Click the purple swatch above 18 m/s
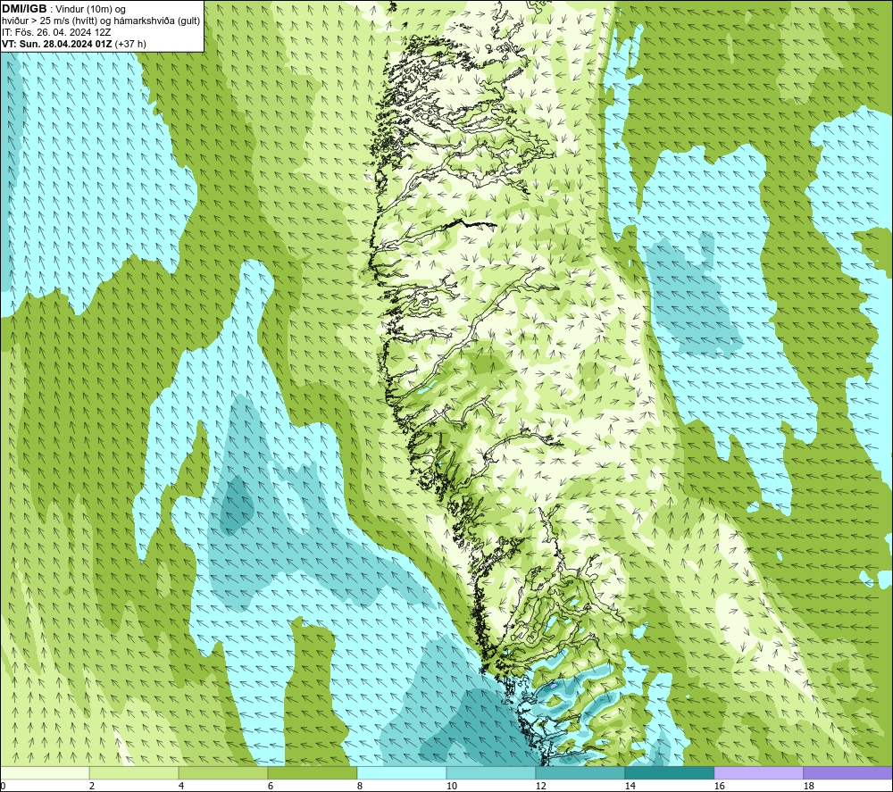The image size is (893, 792). (847, 772)
